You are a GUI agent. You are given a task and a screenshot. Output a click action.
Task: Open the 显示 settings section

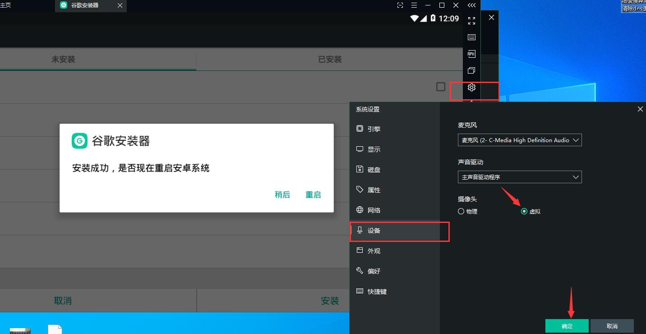[x=395, y=149]
